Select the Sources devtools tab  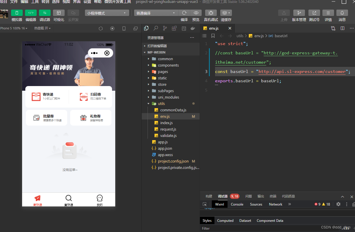point(256,204)
